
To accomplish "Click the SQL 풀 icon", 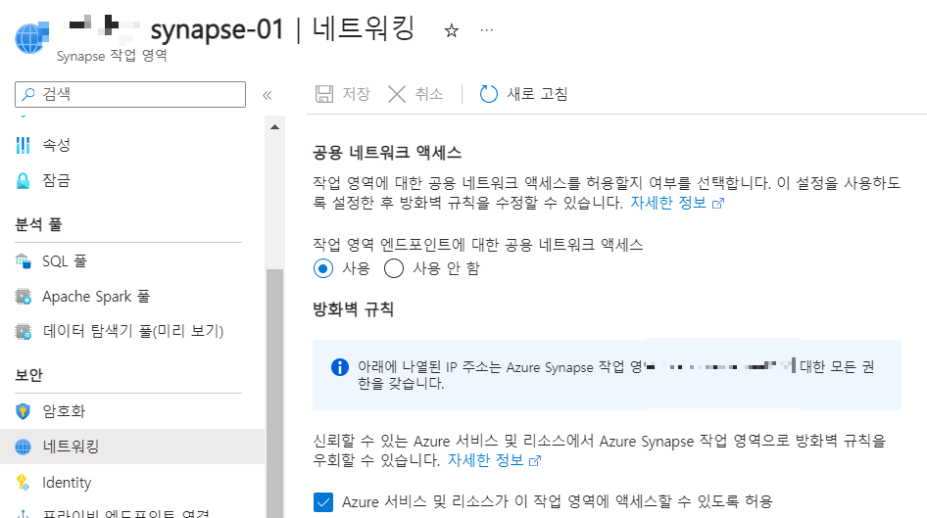I will tap(24, 261).
